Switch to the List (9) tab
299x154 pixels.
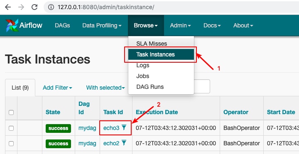point(20,88)
